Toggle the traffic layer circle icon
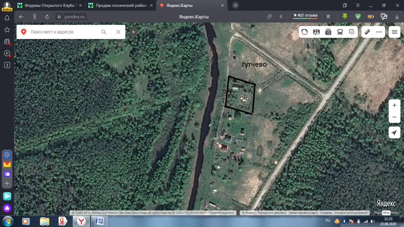Screen dimensions: 404x227 pos(304,32)
